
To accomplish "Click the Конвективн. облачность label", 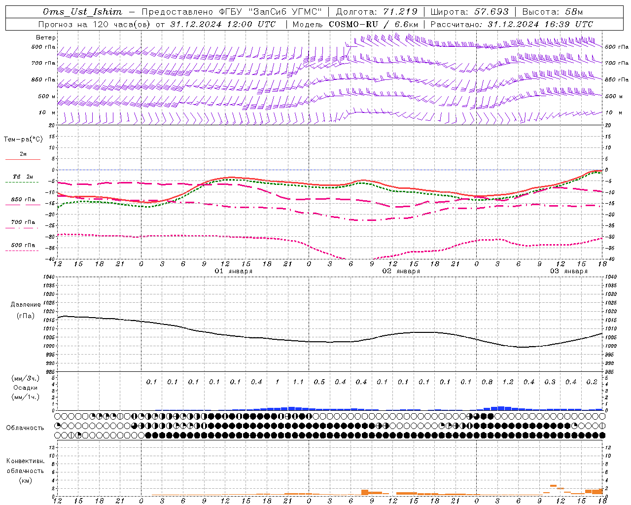I will tap(26, 466).
